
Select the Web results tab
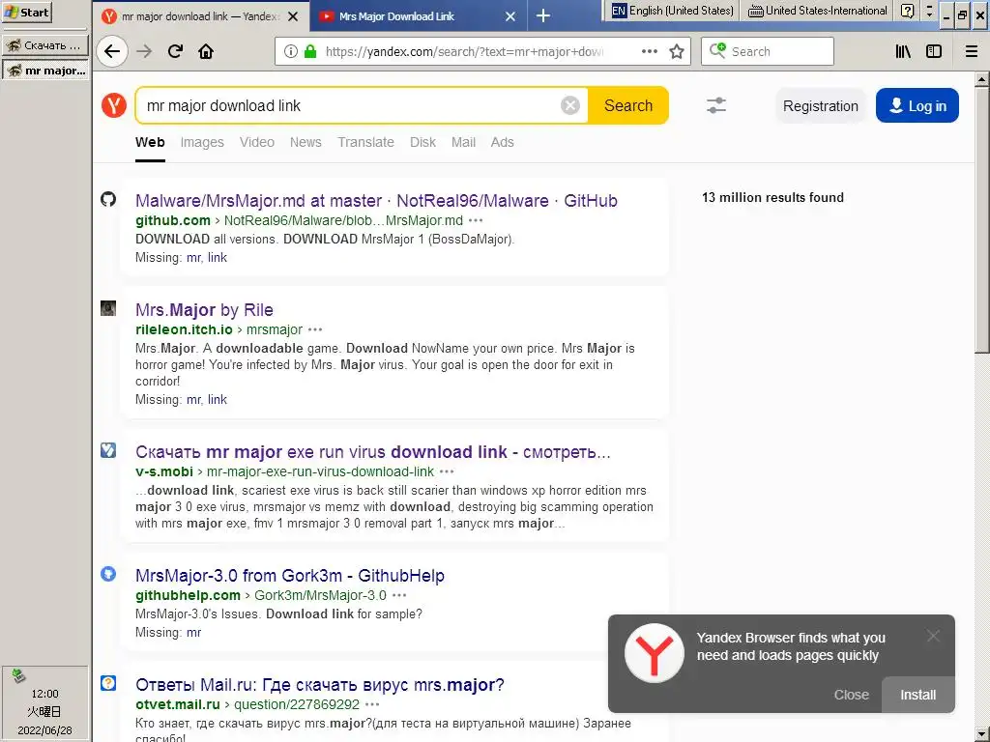coord(150,143)
